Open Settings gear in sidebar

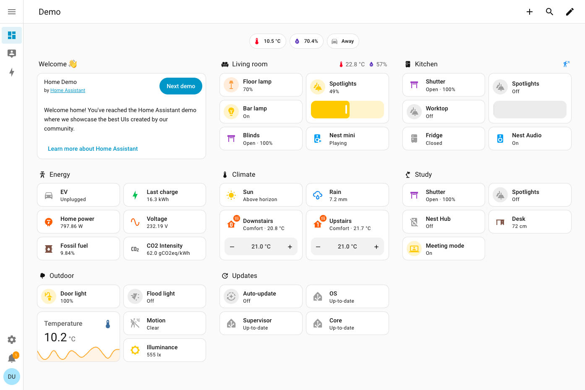click(12, 340)
